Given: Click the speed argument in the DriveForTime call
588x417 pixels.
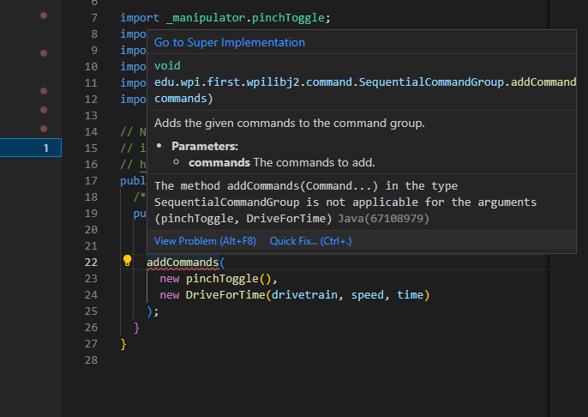Looking at the screenshot, I should tap(369, 295).
